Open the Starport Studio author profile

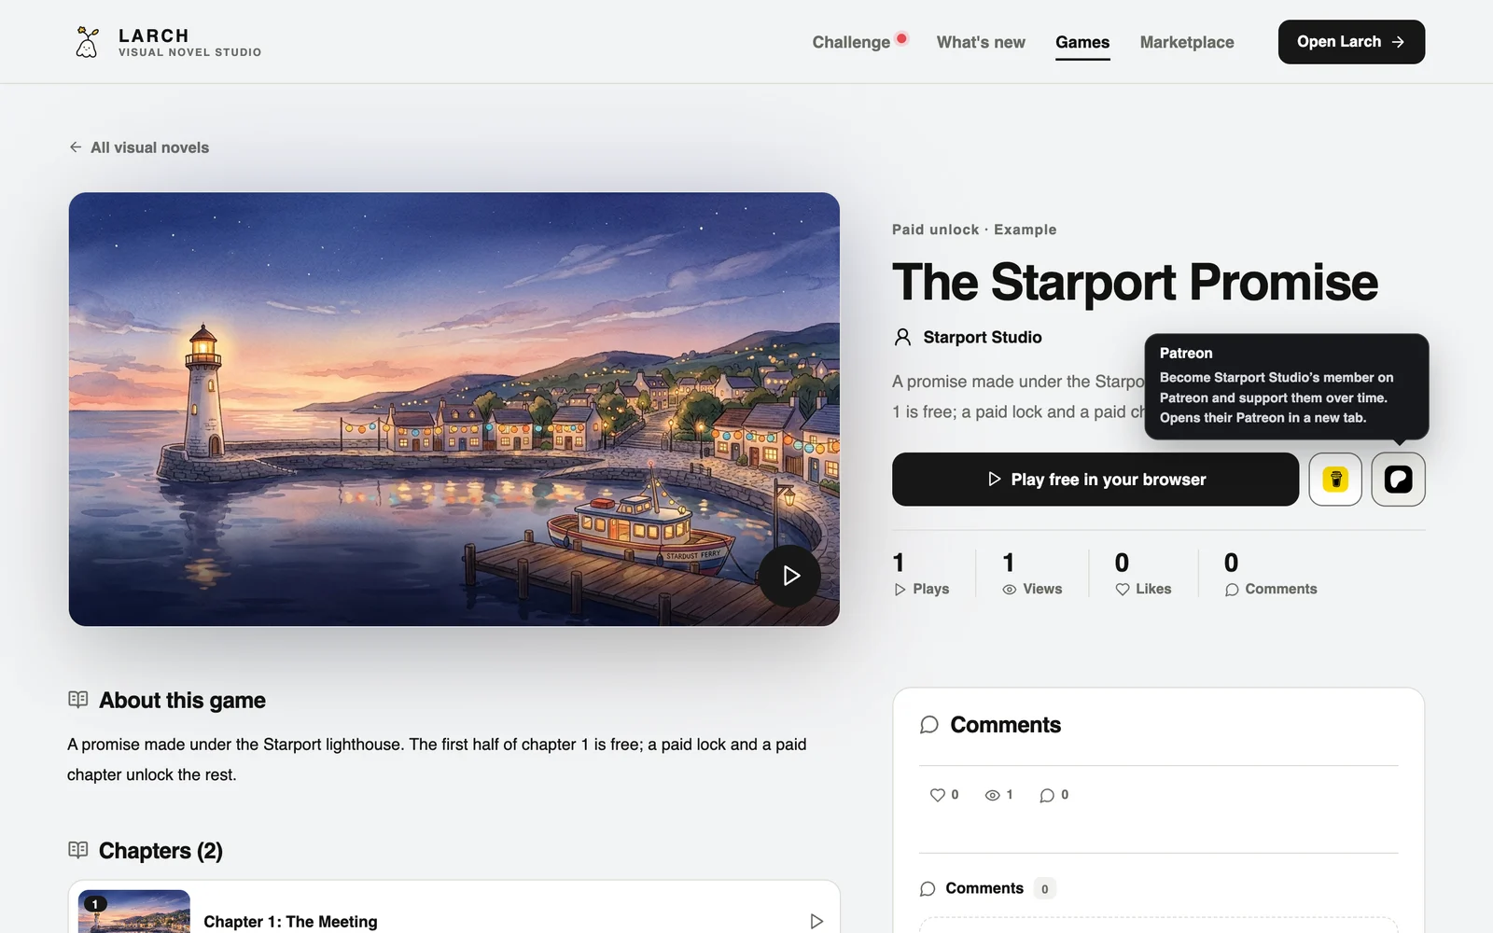click(x=969, y=337)
